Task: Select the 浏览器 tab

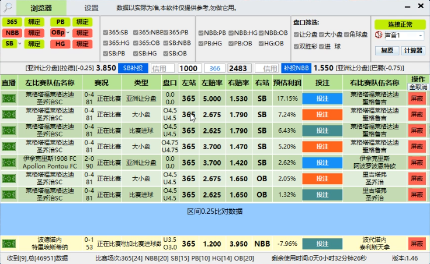Action: tap(41, 8)
